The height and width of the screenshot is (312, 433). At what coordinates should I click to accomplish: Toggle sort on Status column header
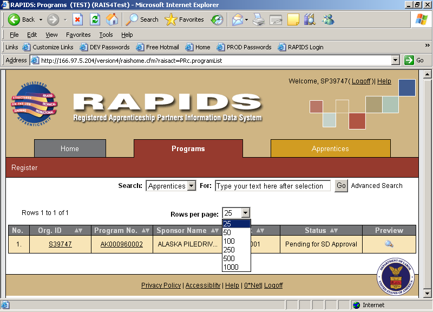tap(334, 231)
